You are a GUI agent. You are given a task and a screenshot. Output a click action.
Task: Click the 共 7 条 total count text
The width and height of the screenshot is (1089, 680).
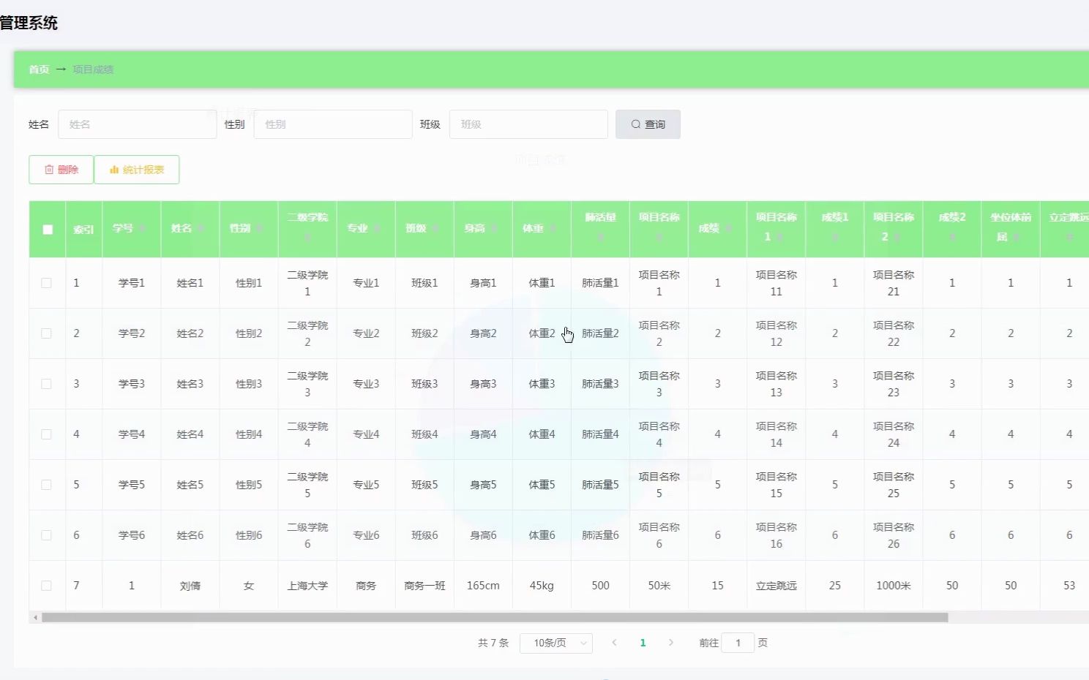(x=493, y=643)
